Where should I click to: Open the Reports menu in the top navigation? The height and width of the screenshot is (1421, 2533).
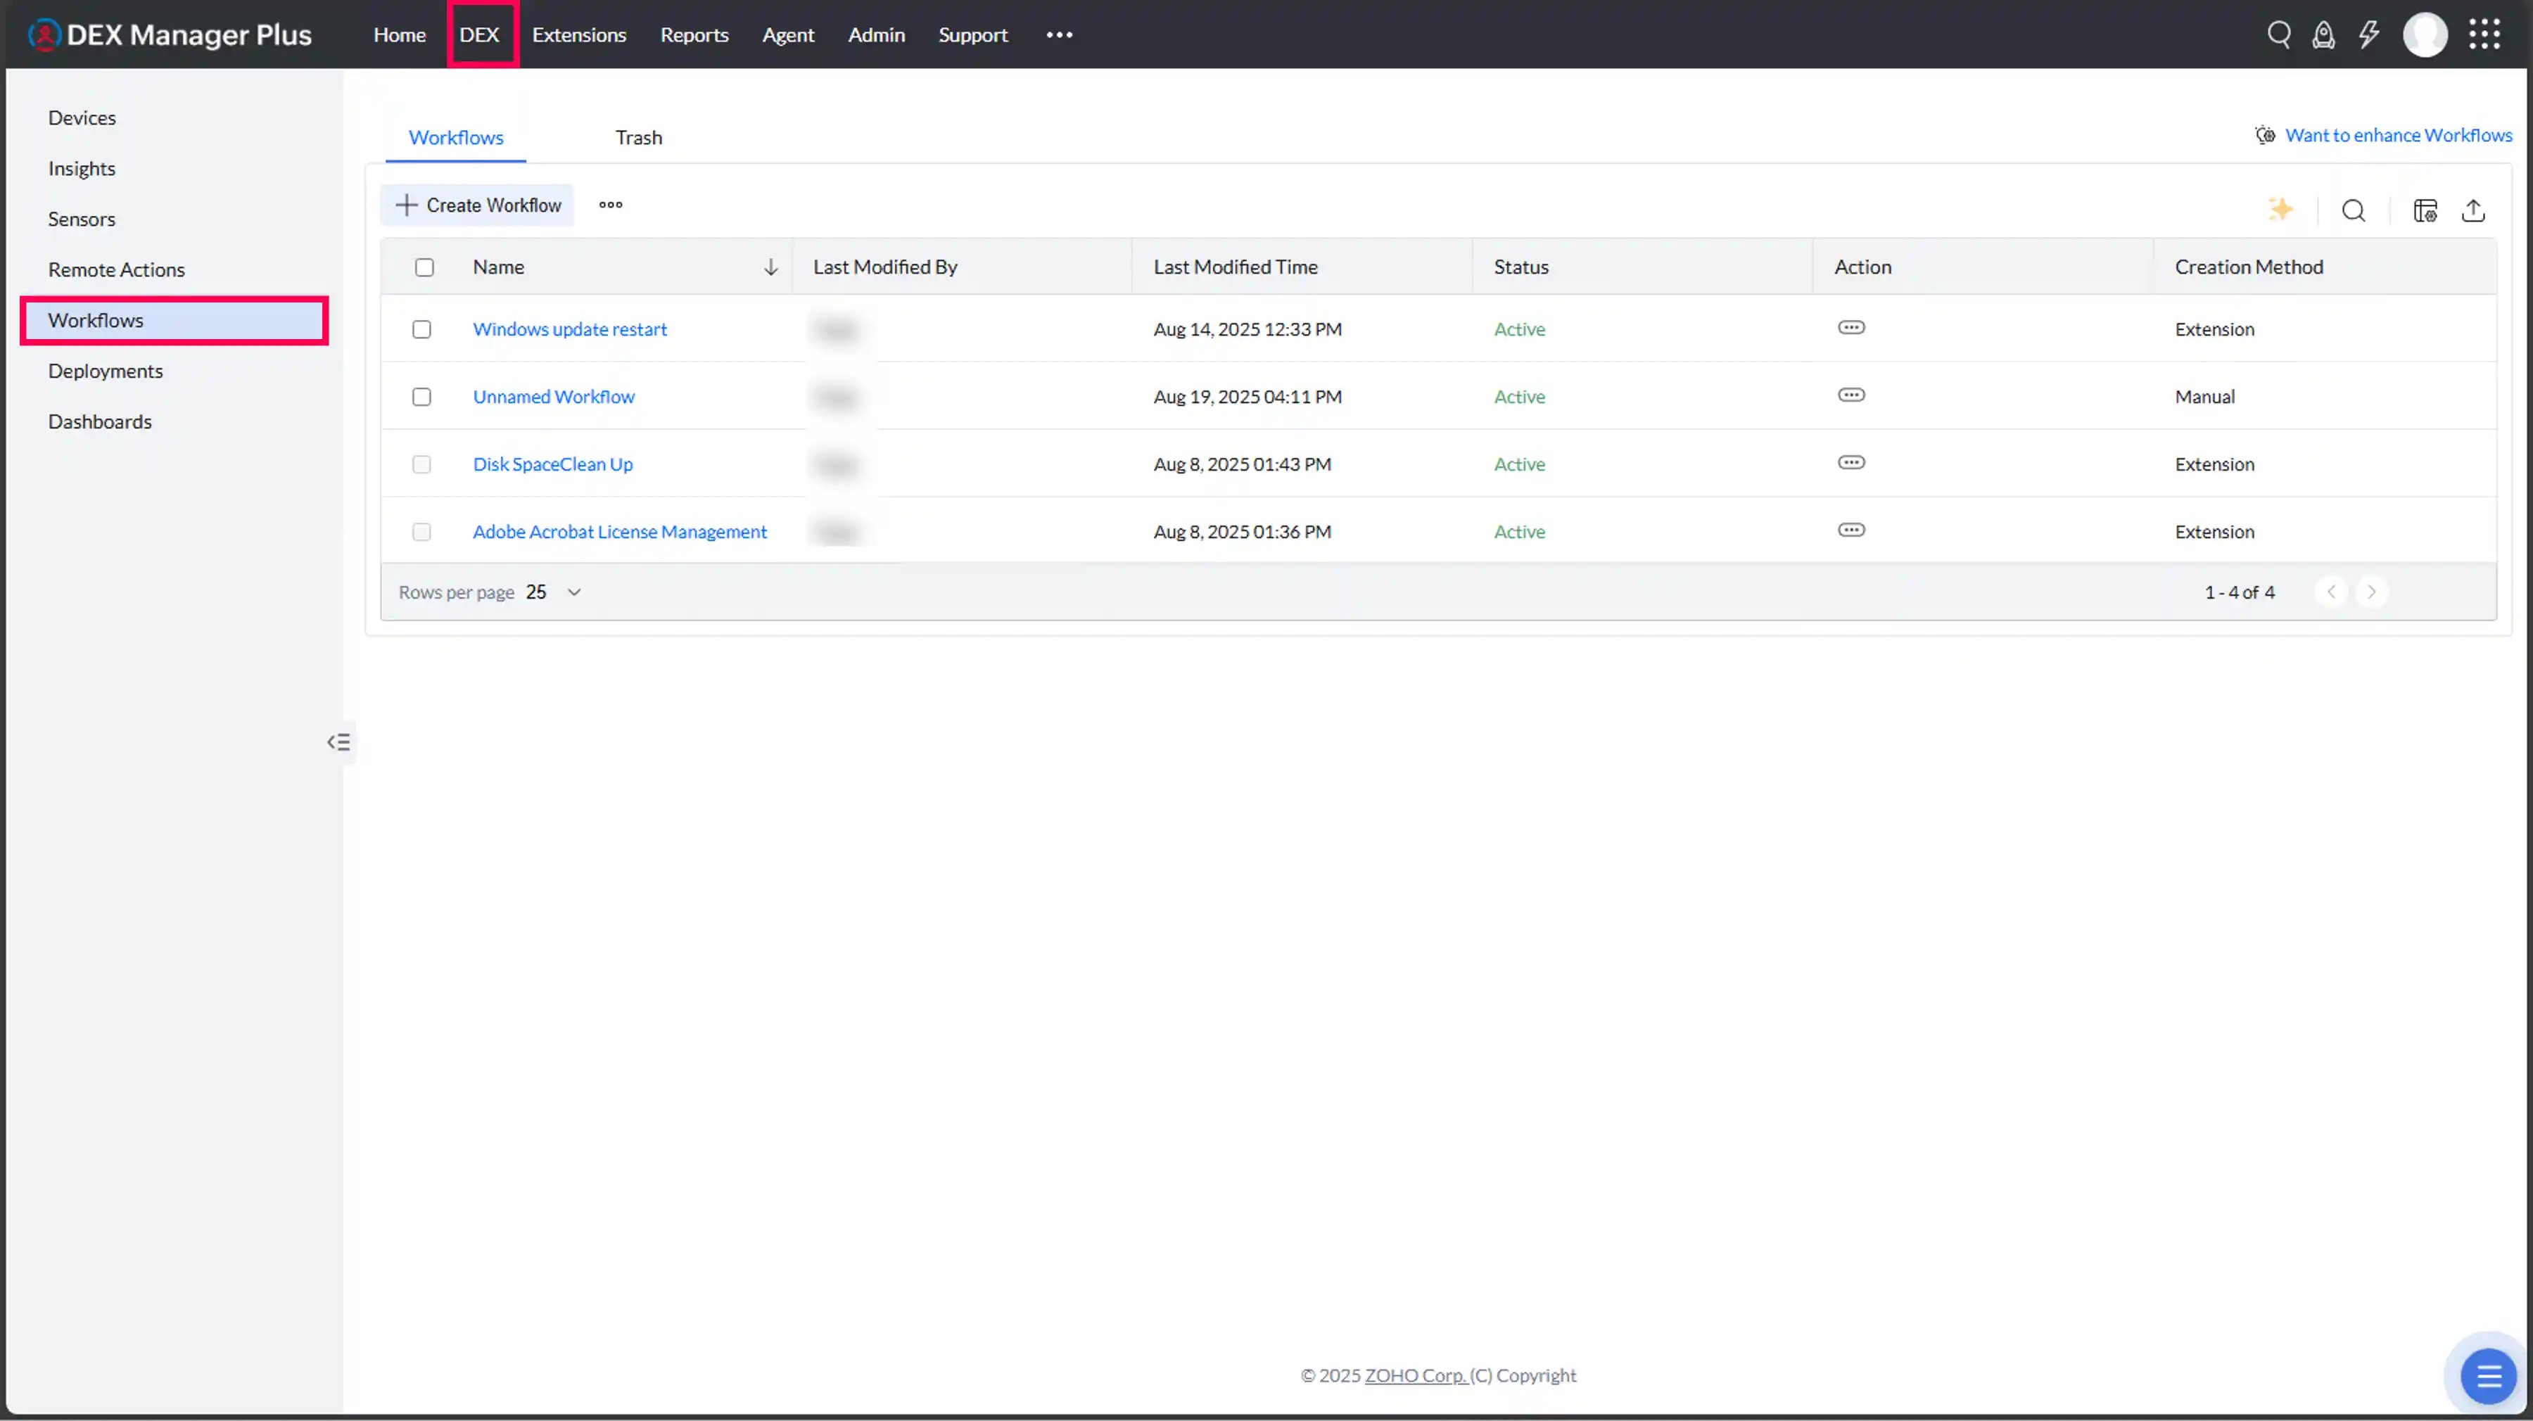pyautogui.click(x=694, y=34)
